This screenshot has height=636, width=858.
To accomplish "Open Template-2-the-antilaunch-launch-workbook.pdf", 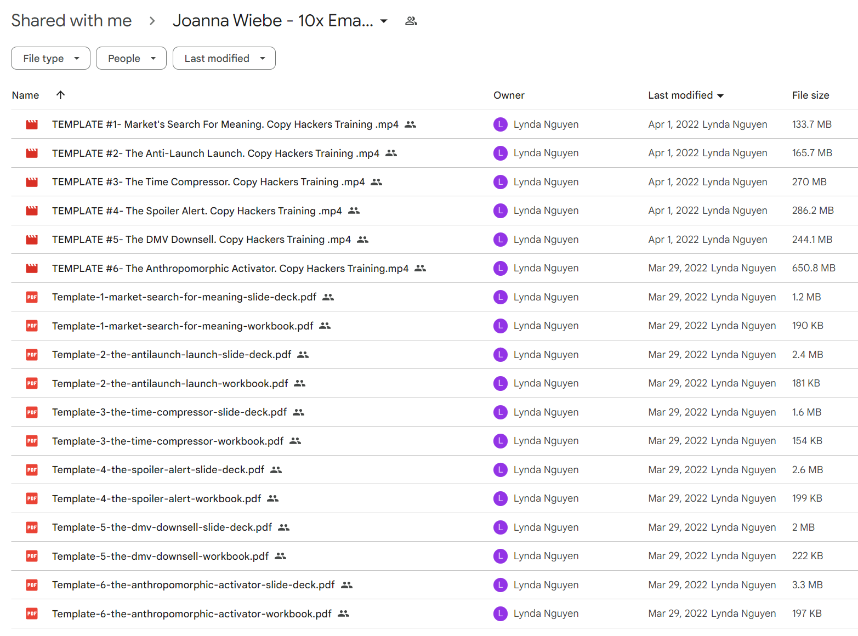I will point(170,383).
